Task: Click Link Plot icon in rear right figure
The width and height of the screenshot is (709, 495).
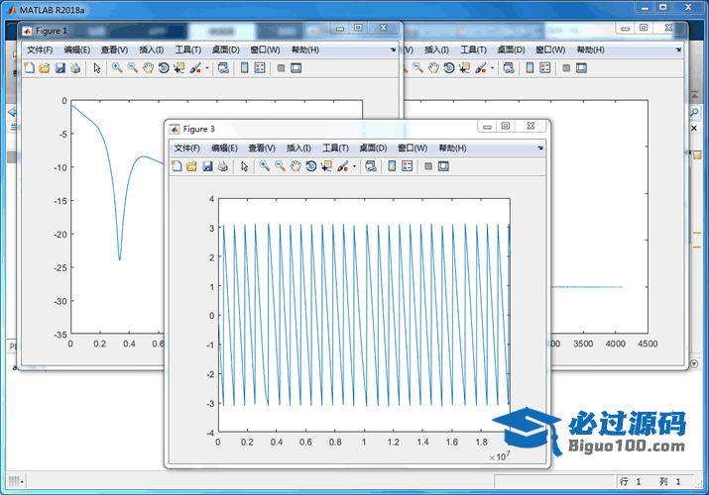Action: click(509, 68)
